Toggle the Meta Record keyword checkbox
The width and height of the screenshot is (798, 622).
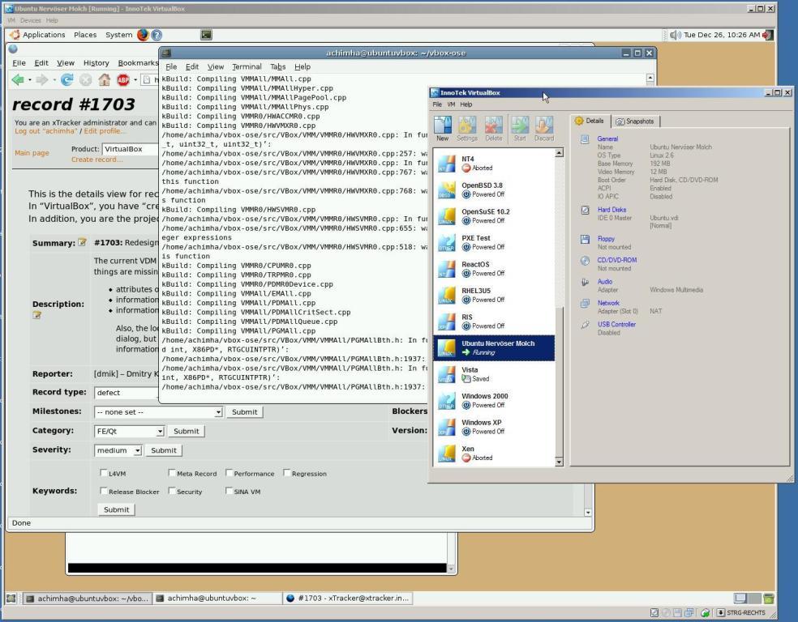pyautogui.click(x=172, y=473)
